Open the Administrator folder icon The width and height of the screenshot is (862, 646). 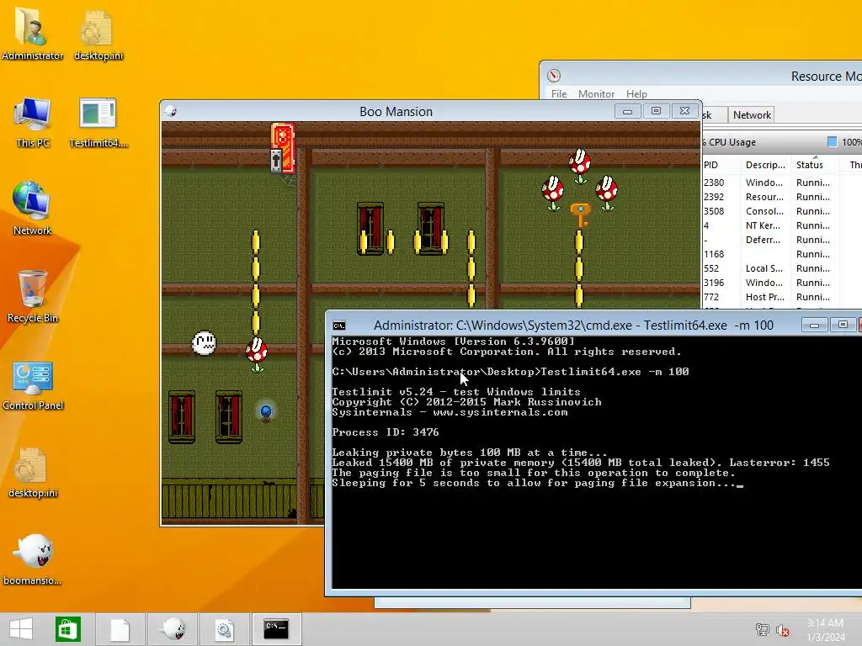coord(33,34)
